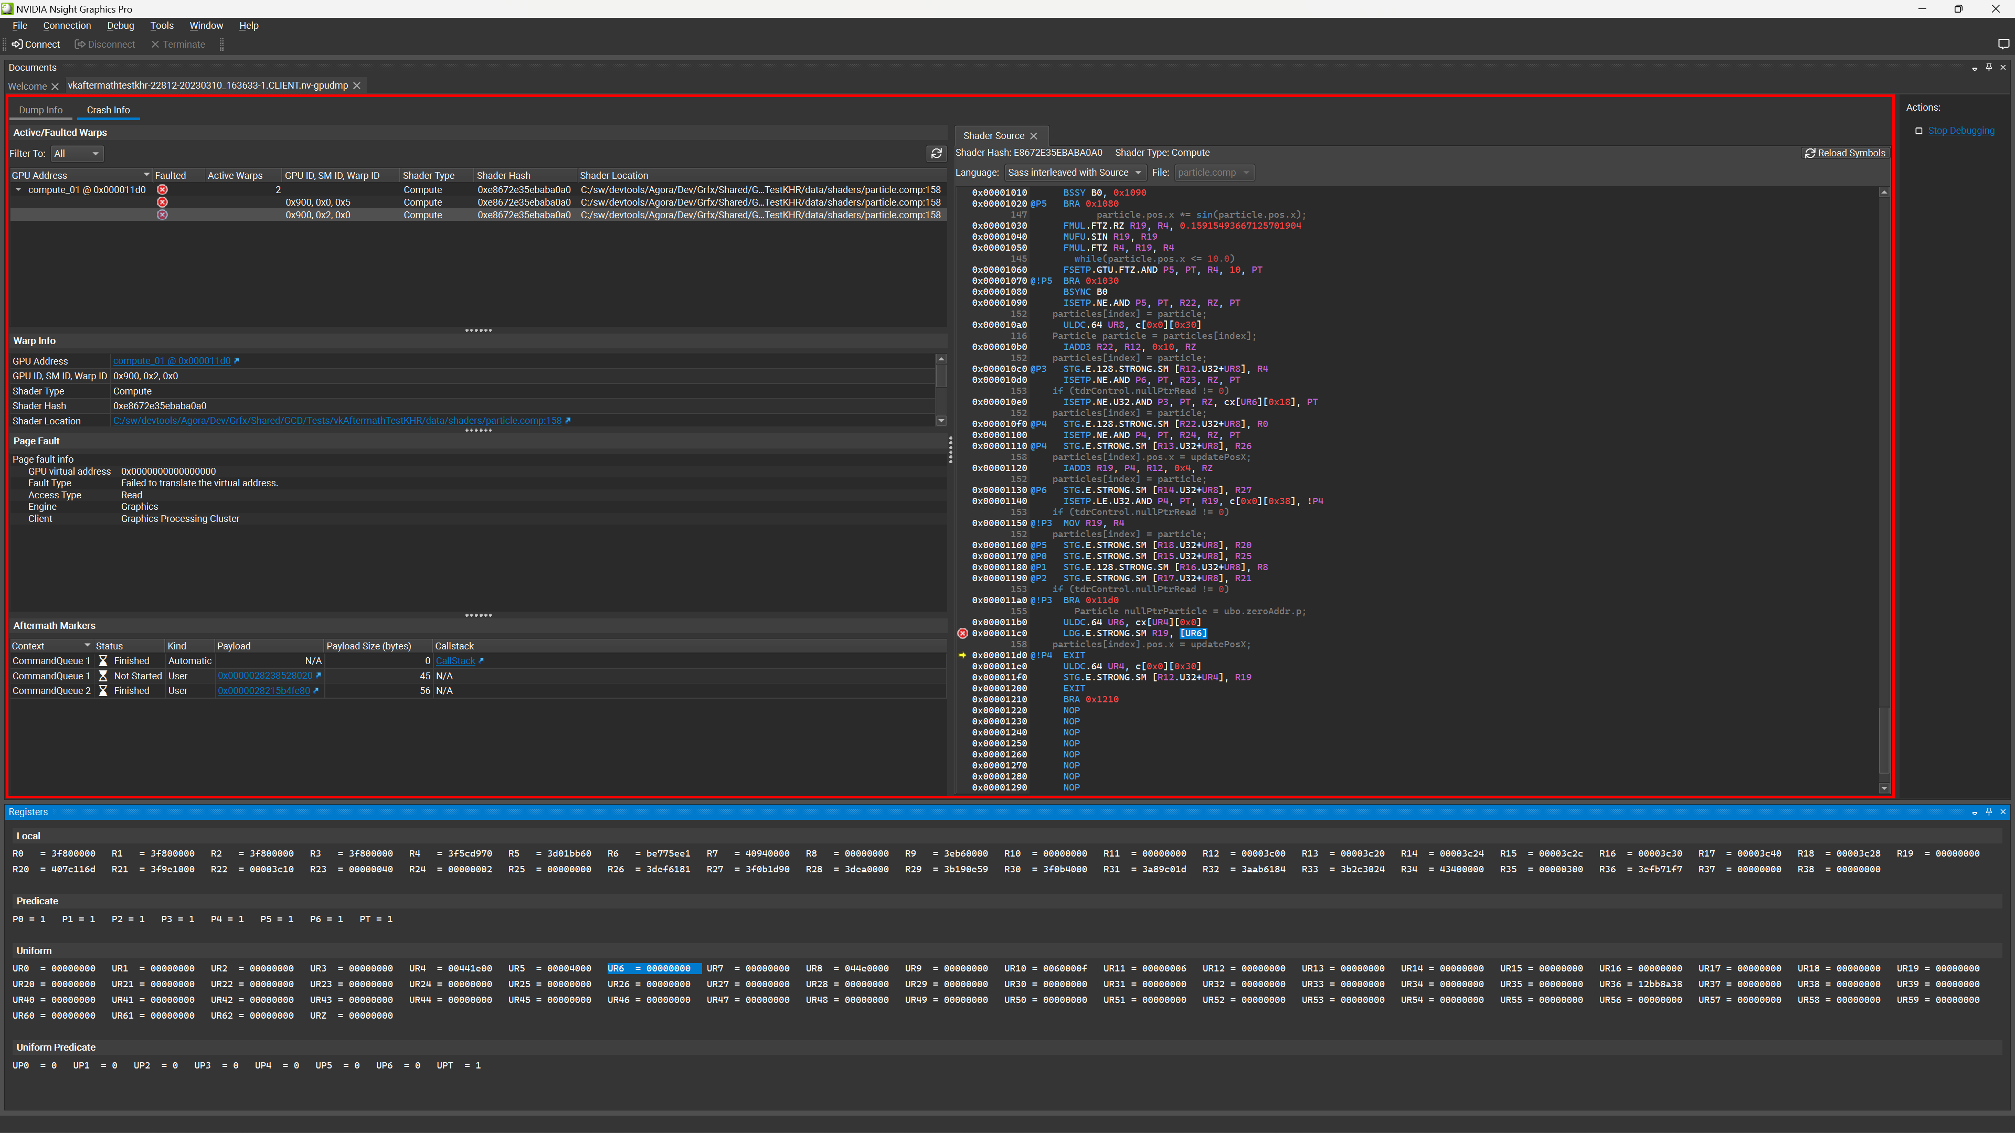
Task: Toggle the pin on the Documents panel
Action: point(1989,67)
